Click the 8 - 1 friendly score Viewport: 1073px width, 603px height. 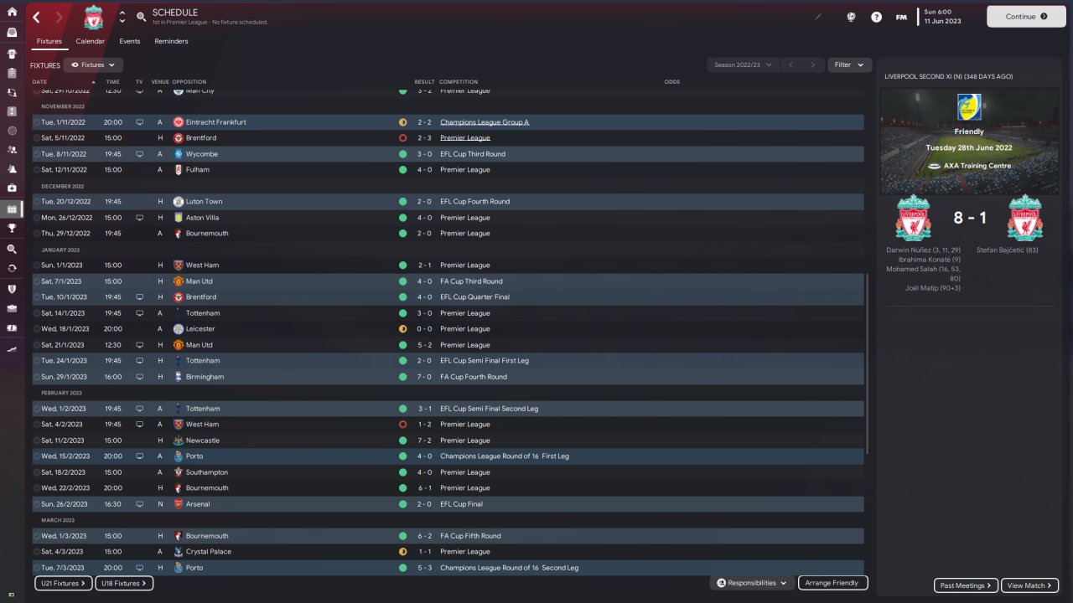click(970, 218)
